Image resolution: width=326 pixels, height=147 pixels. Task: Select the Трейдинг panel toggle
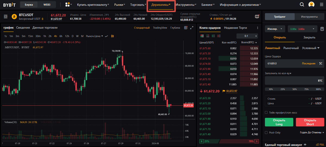tap(280, 17)
